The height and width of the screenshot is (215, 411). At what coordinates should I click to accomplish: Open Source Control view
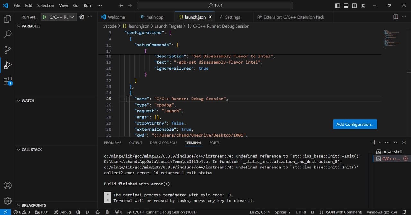7,50
